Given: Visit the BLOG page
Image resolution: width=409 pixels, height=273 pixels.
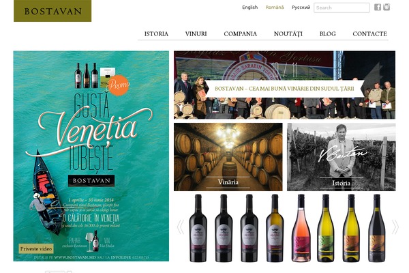Looking at the screenshot, I should pos(328,34).
